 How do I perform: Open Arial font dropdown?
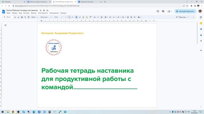(58, 17)
